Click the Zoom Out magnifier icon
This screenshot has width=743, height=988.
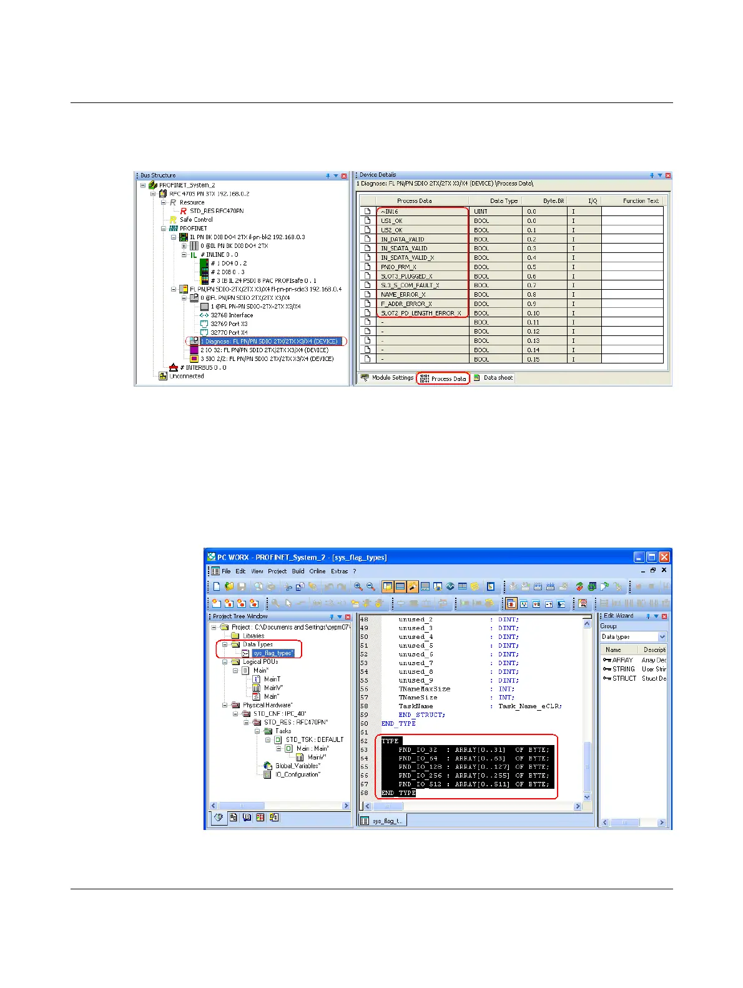point(371,586)
